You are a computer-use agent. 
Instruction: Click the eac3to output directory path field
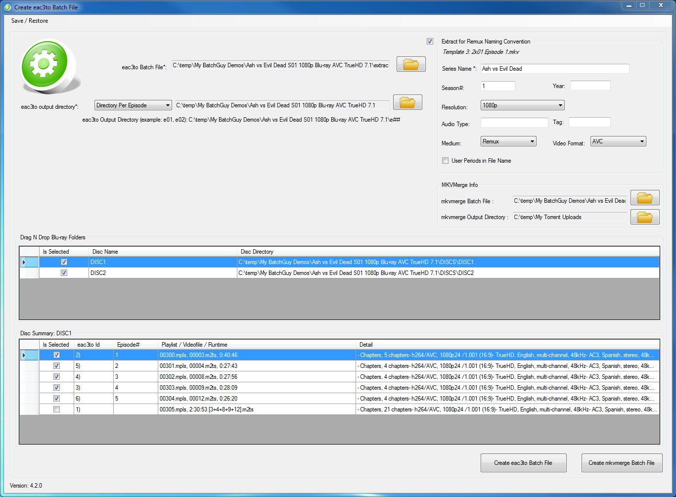click(x=282, y=105)
